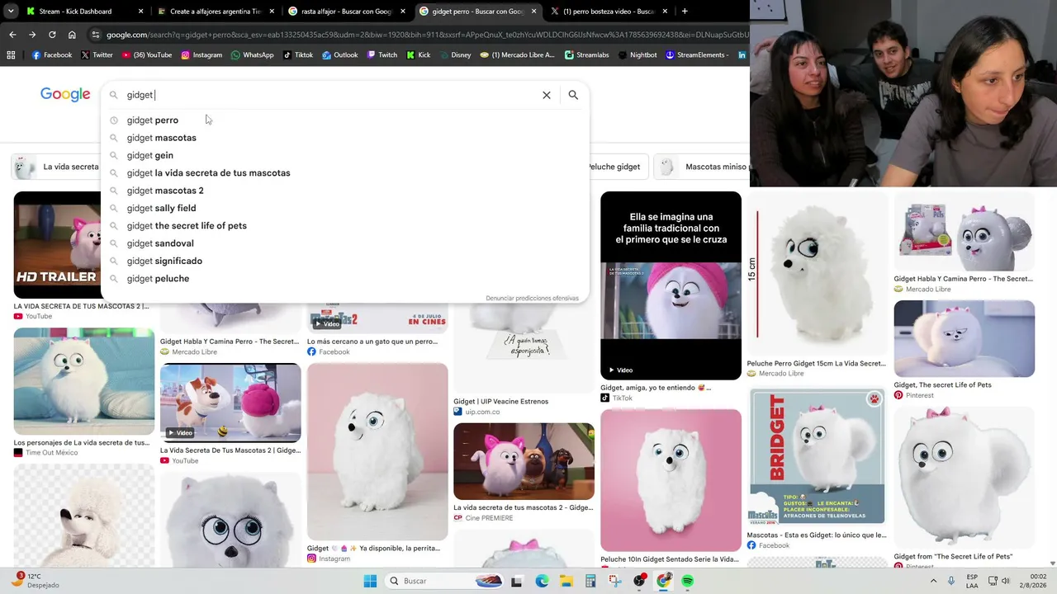Open File Explorer from the taskbar
Image resolution: width=1057 pixels, height=594 pixels.
tap(566, 581)
